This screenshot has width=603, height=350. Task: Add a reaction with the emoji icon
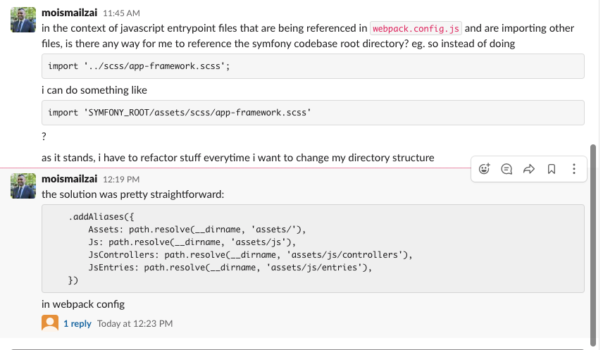point(484,169)
